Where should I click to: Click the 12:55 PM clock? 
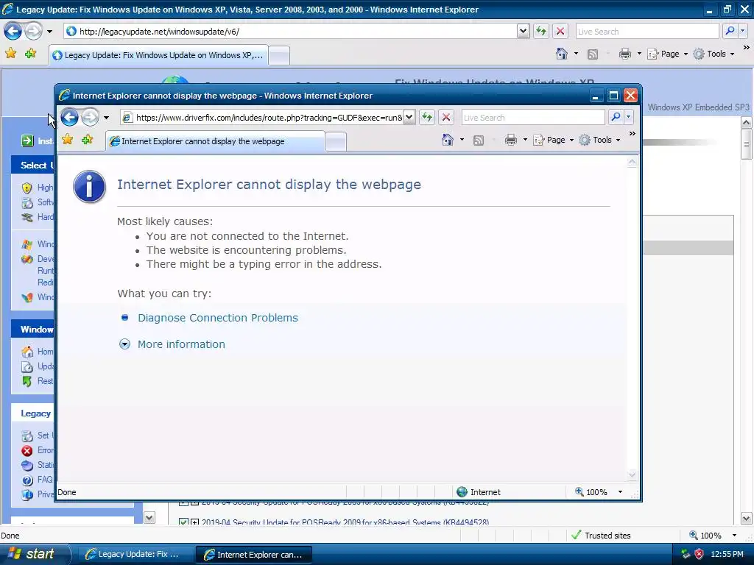(x=727, y=554)
